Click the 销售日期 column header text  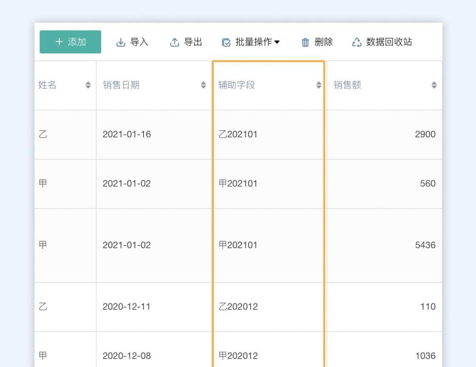121,85
